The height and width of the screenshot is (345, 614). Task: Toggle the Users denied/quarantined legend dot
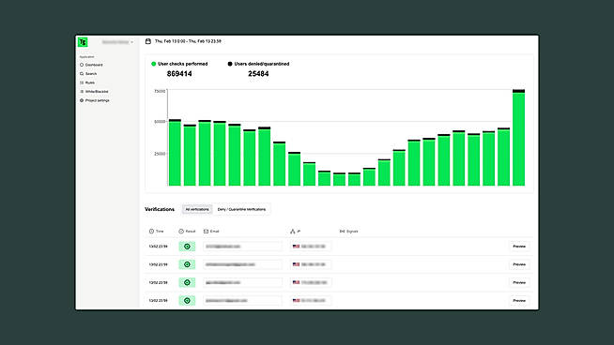pos(230,64)
